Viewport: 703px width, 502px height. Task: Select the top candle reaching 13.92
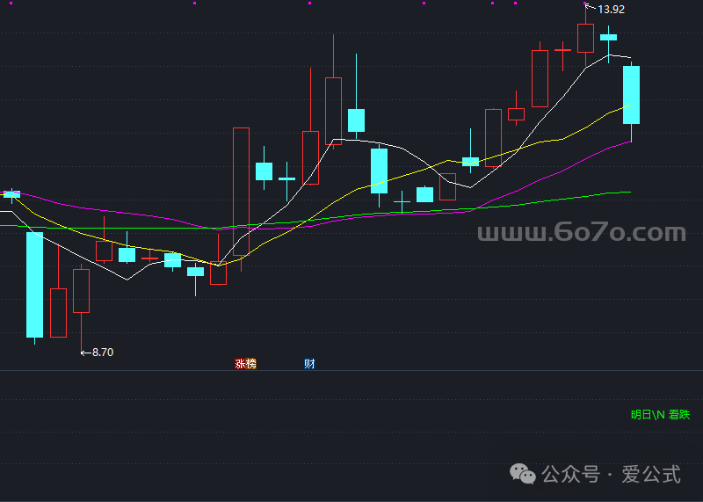click(x=585, y=38)
